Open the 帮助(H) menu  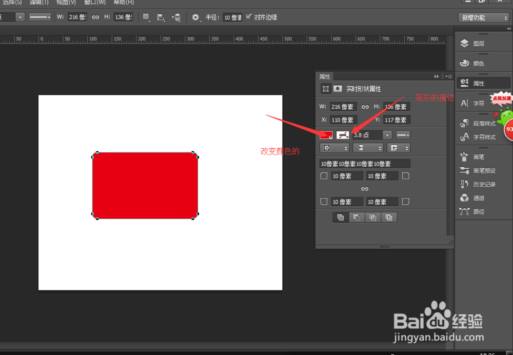point(124,3)
